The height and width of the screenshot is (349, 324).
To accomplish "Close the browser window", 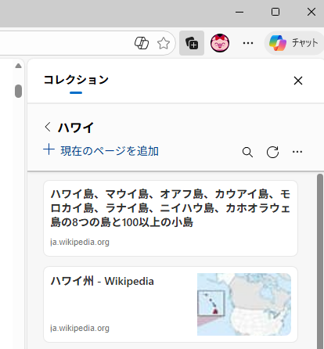I will 311,12.
